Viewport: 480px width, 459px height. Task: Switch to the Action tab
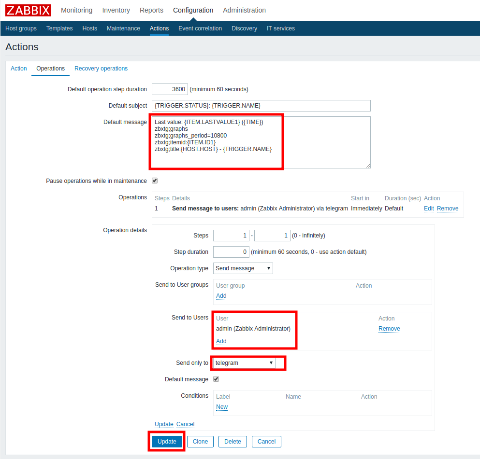coord(19,69)
